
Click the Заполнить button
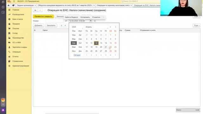point(51,25)
